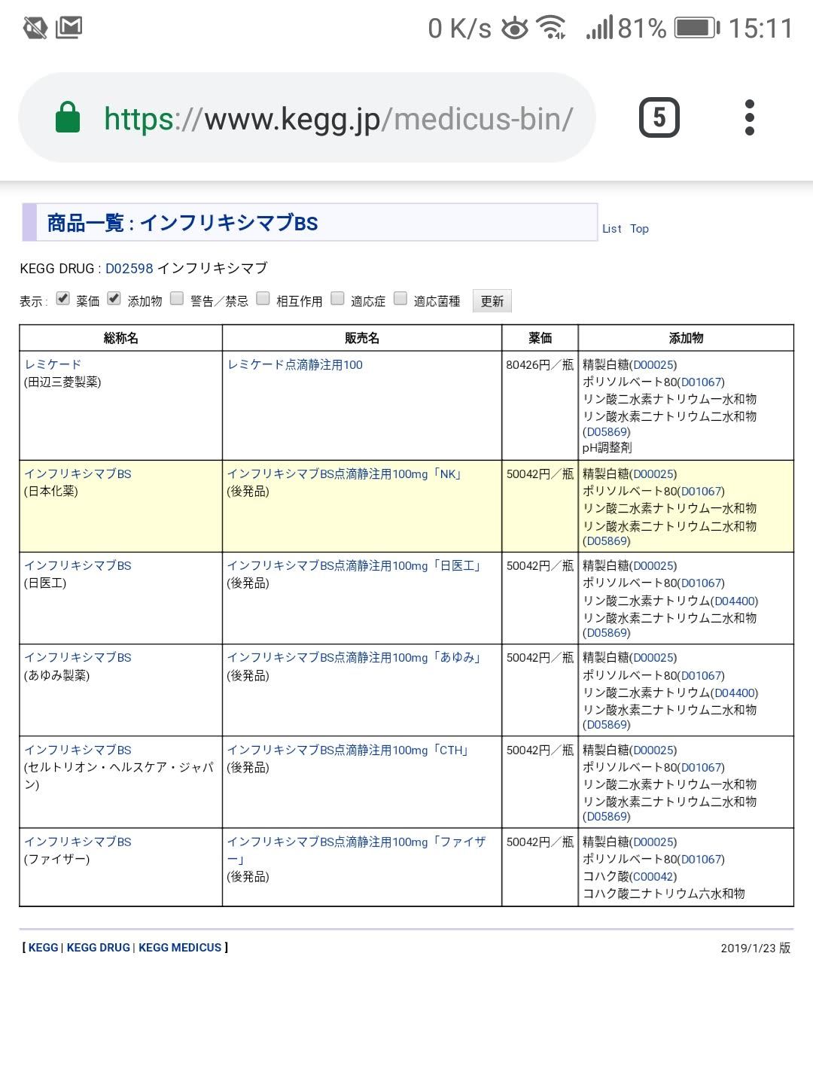Open the KEGG footer link
The width and height of the screenshot is (813, 1084).
pyautogui.click(x=43, y=948)
